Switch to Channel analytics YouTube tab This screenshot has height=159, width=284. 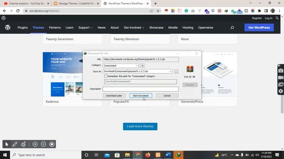[x=26, y=4]
